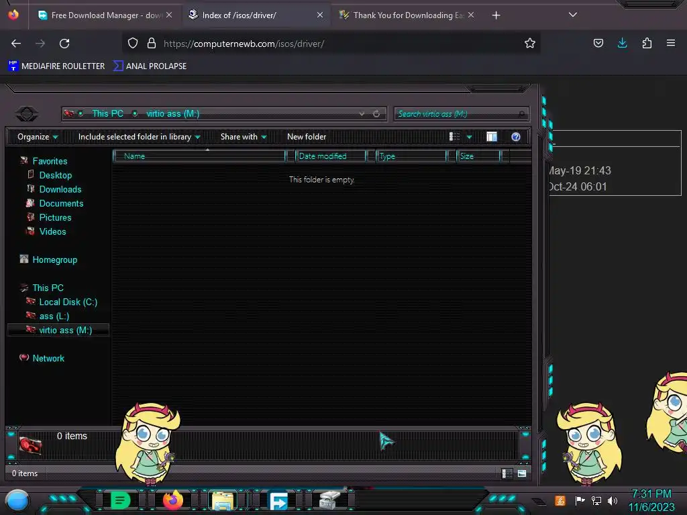
Task: Click the change view icon
Action: pyautogui.click(x=454, y=137)
